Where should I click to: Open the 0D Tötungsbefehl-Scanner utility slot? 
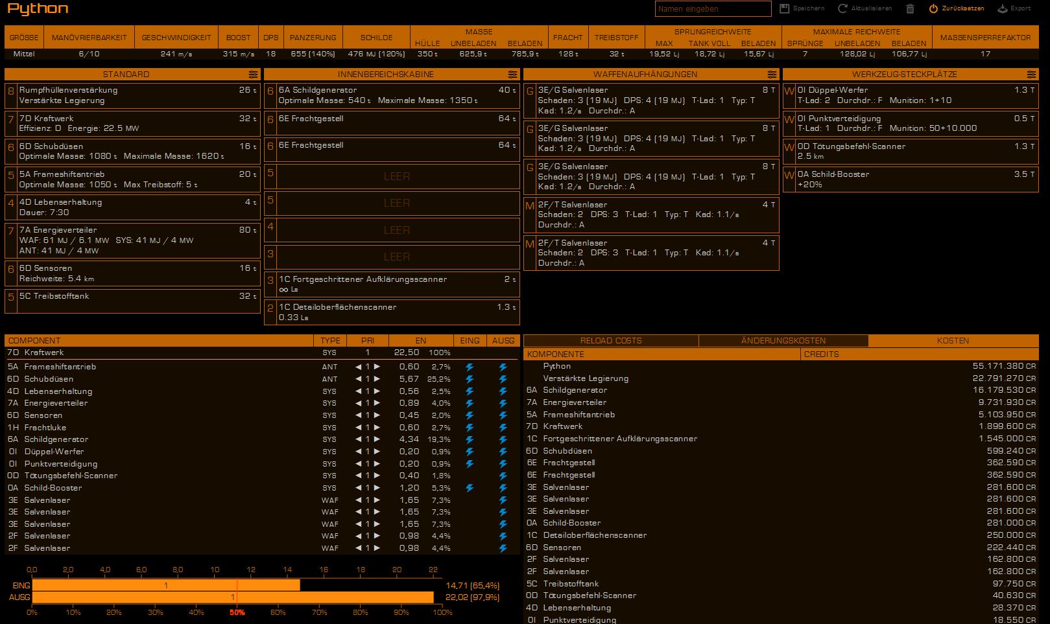(x=911, y=151)
